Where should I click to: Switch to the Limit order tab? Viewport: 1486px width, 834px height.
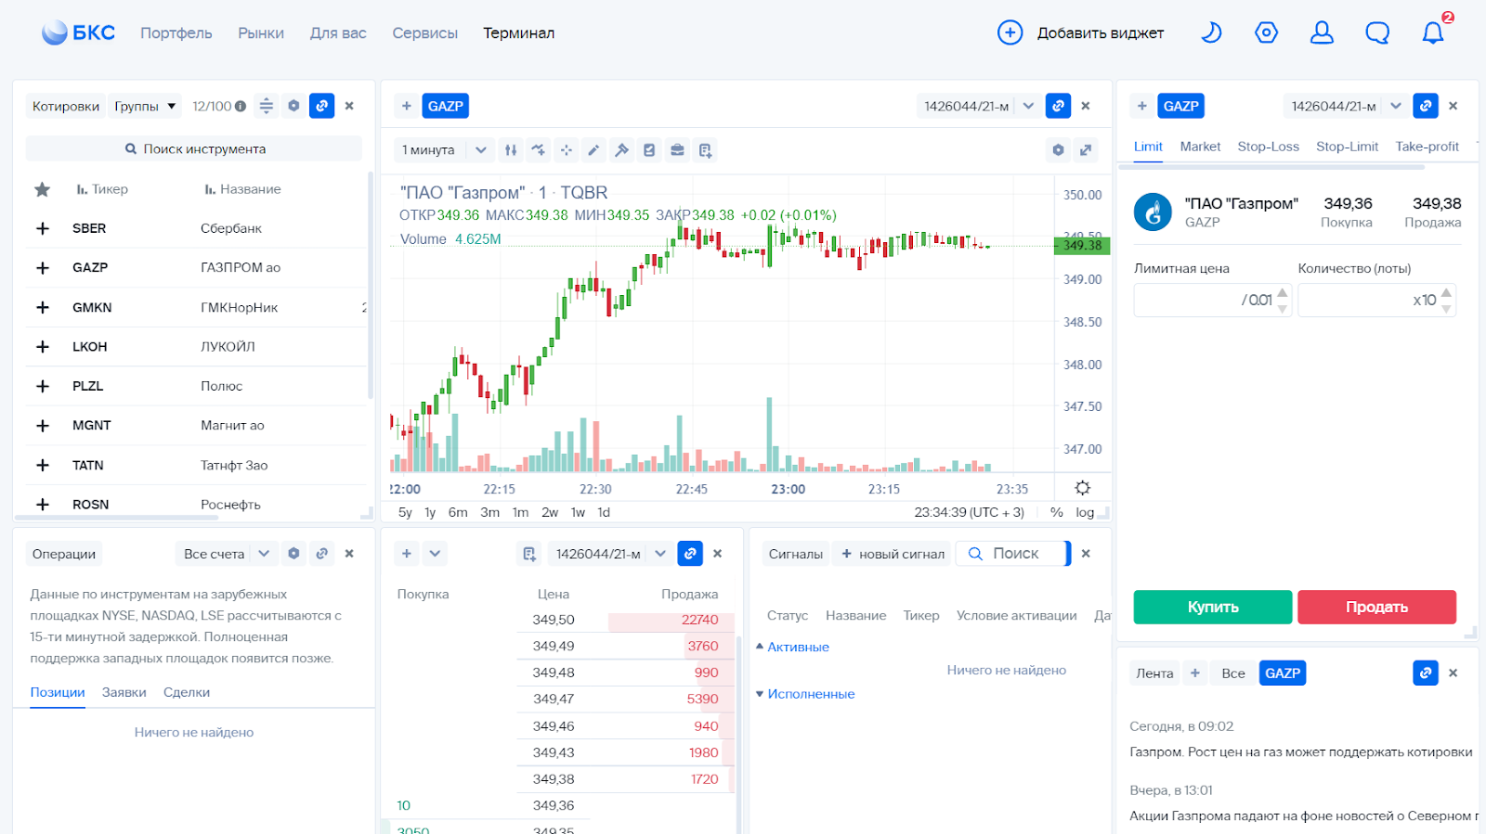click(x=1148, y=147)
